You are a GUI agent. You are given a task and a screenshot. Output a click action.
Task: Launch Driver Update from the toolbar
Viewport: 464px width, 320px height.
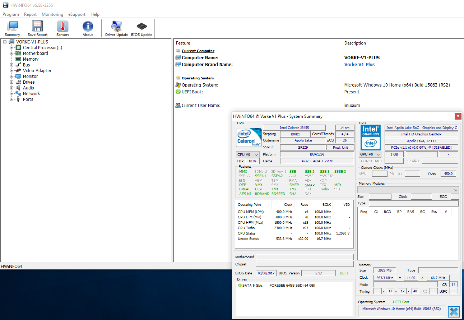pos(116,27)
